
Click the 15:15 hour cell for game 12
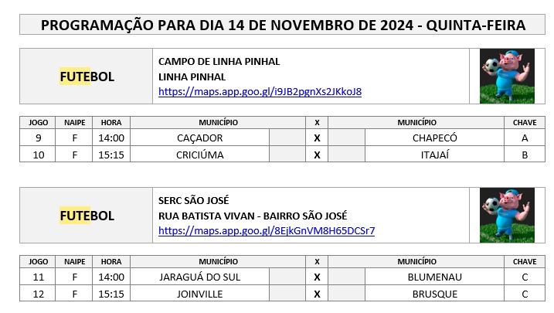pos(111,294)
